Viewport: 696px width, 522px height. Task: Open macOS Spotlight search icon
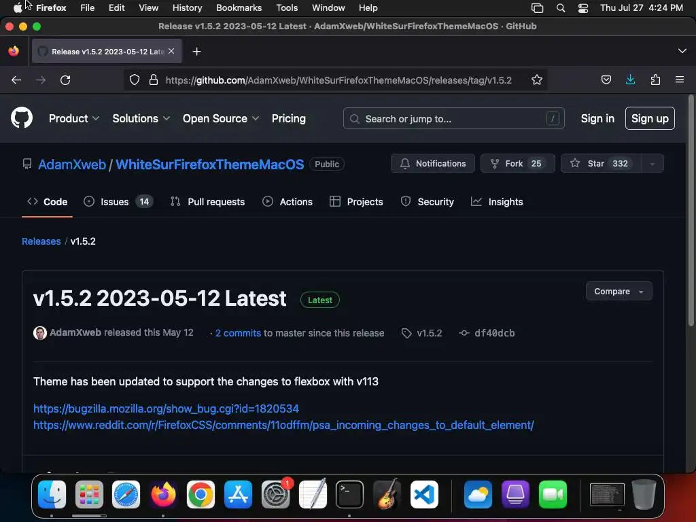click(x=561, y=7)
